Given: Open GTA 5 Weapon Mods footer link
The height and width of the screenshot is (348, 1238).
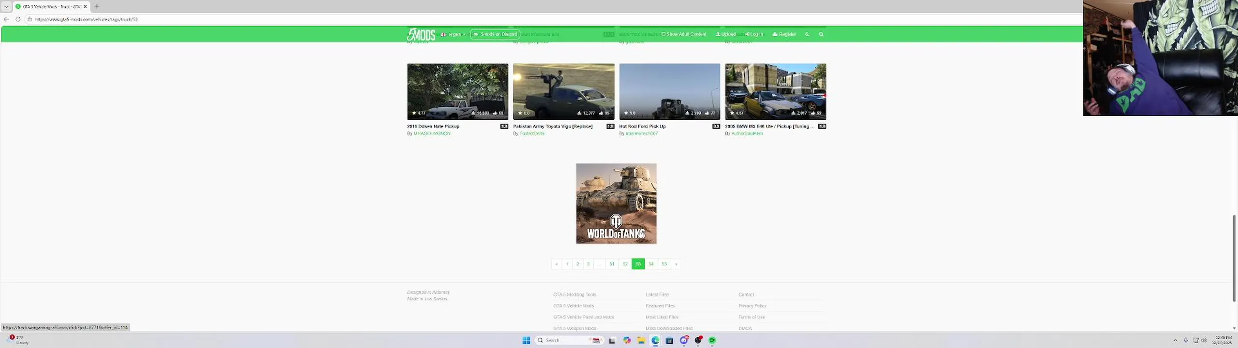Looking at the screenshot, I should point(575,328).
